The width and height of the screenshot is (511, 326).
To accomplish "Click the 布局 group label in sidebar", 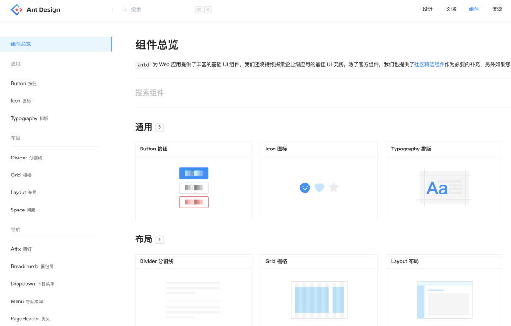I will point(15,138).
